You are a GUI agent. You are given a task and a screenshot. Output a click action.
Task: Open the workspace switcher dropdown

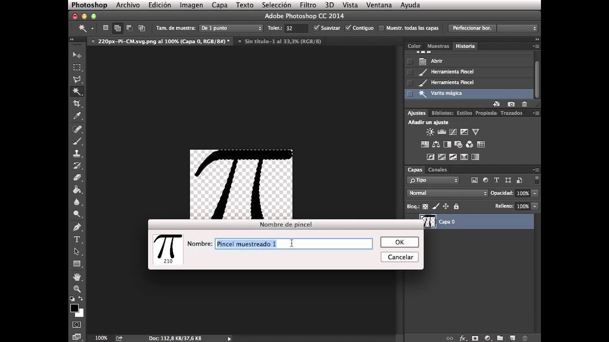pos(517,28)
